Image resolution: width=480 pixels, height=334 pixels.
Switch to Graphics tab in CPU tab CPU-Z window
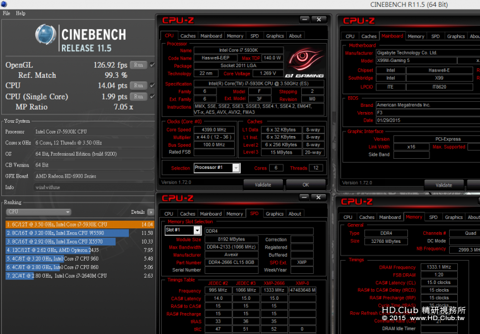click(x=275, y=36)
